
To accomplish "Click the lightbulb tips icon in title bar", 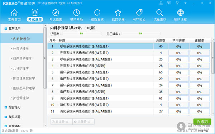I will tap(177, 3).
